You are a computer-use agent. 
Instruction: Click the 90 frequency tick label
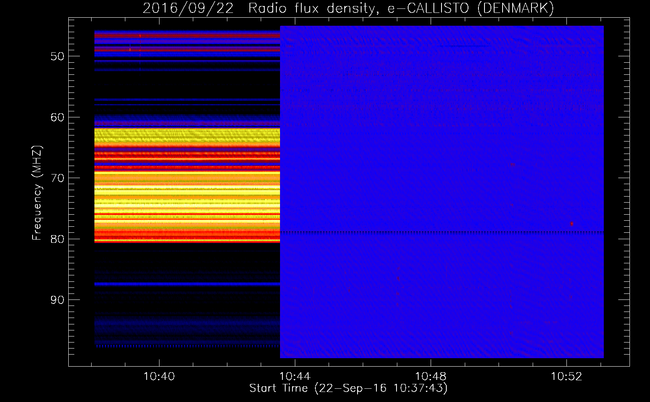click(x=57, y=300)
